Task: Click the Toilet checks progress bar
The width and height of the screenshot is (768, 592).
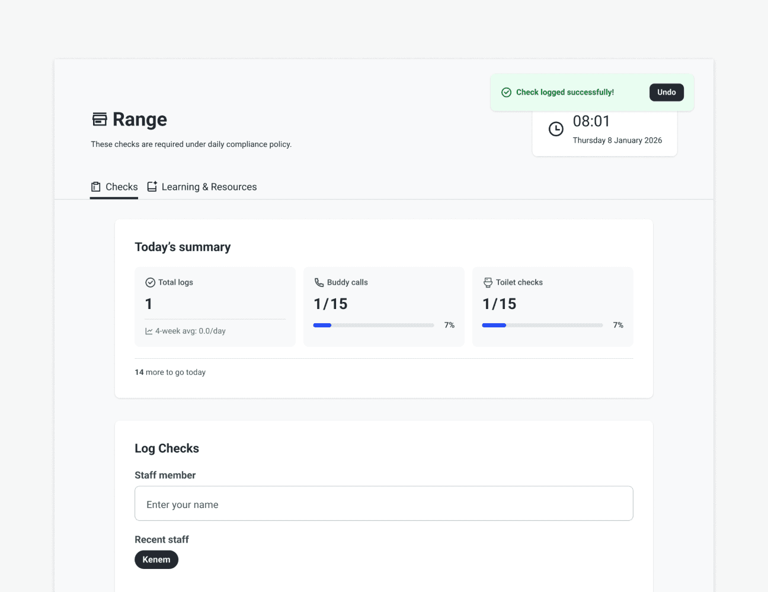Action: coord(542,325)
